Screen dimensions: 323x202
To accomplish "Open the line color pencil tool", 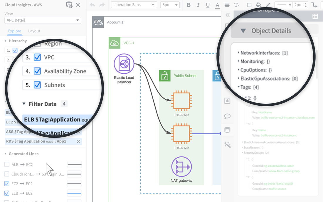I will 268,5.
